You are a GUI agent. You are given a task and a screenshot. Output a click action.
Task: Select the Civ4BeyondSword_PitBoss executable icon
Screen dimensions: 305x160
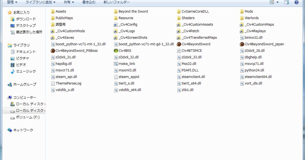coord(53,51)
